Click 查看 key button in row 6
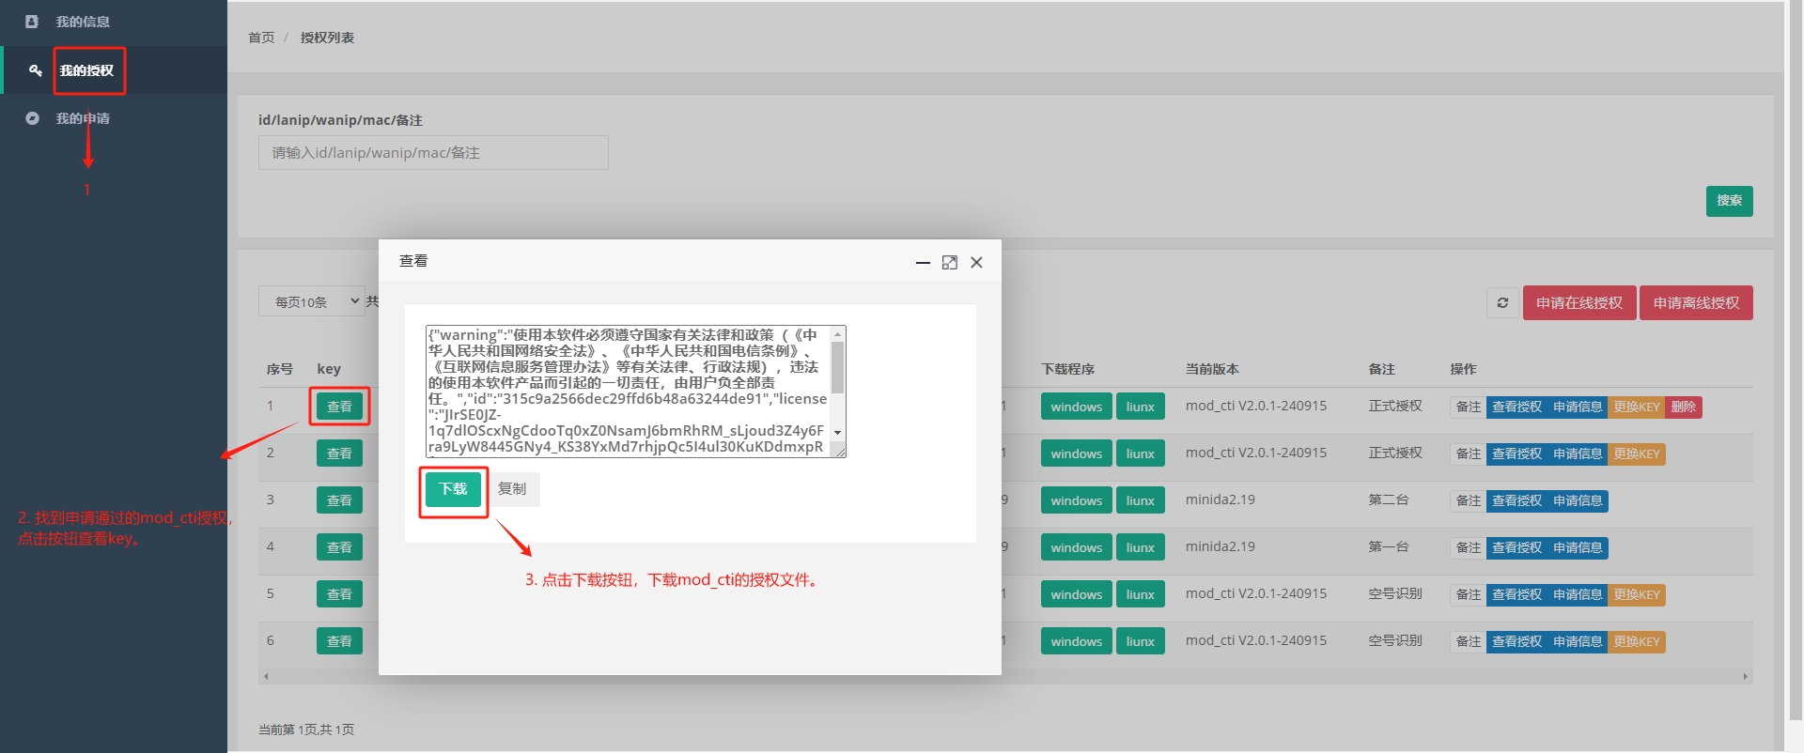1804x753 pixels. (x=339, y=641)
